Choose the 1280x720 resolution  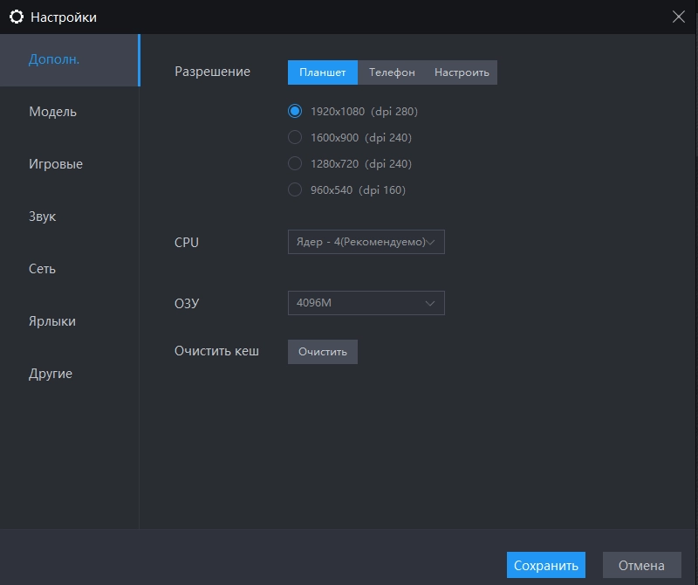[294, 163]
